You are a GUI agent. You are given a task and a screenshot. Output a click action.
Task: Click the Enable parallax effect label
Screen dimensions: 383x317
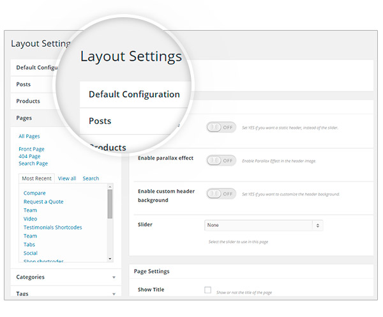point(165,158)
